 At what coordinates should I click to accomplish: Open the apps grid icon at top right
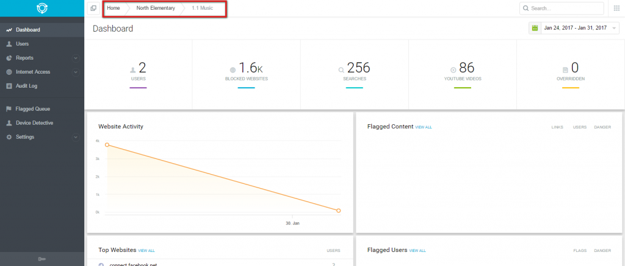[616, 9]
